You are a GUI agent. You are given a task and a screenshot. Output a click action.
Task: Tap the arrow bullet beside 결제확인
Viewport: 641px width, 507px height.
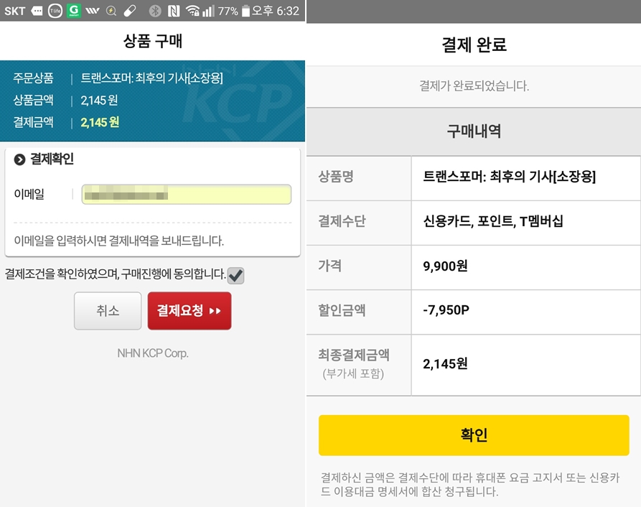pyautogui.click(x=19, y=159)
